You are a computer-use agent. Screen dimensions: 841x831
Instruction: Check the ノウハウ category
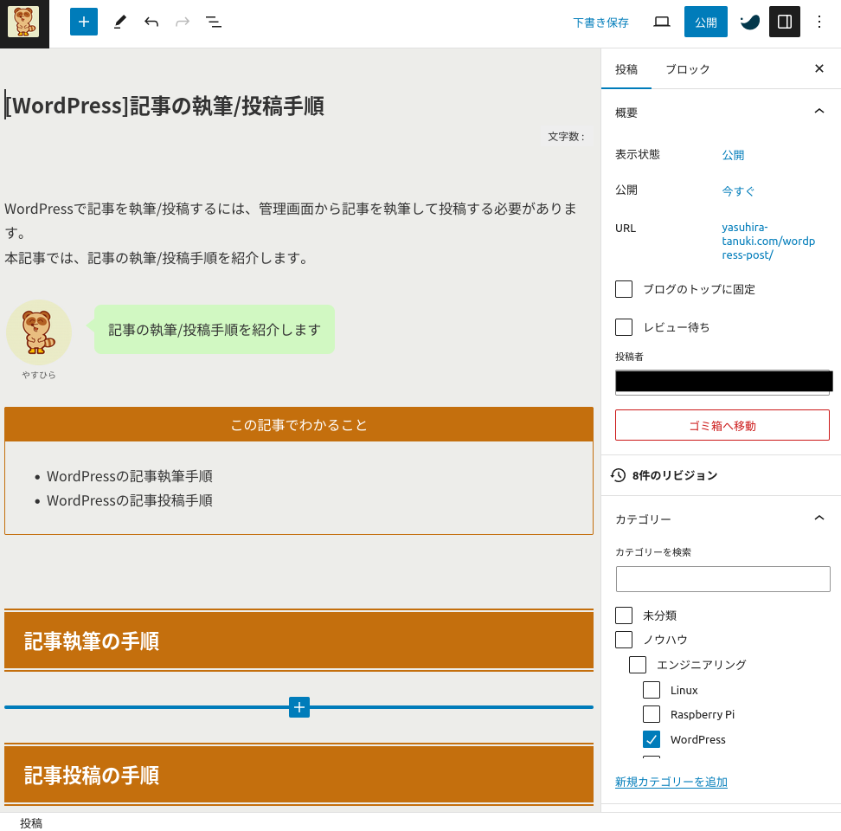click(x=624, y=640)
